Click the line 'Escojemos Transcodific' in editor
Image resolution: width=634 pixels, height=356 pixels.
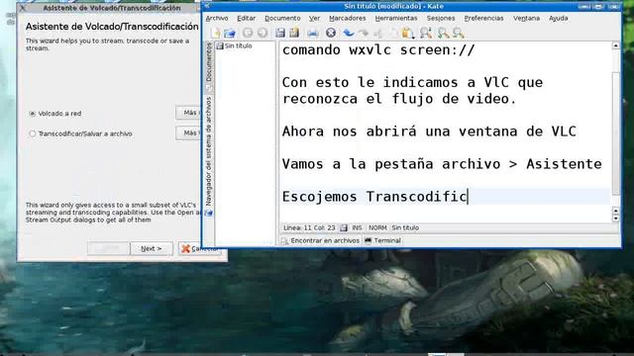click(374, 197)
